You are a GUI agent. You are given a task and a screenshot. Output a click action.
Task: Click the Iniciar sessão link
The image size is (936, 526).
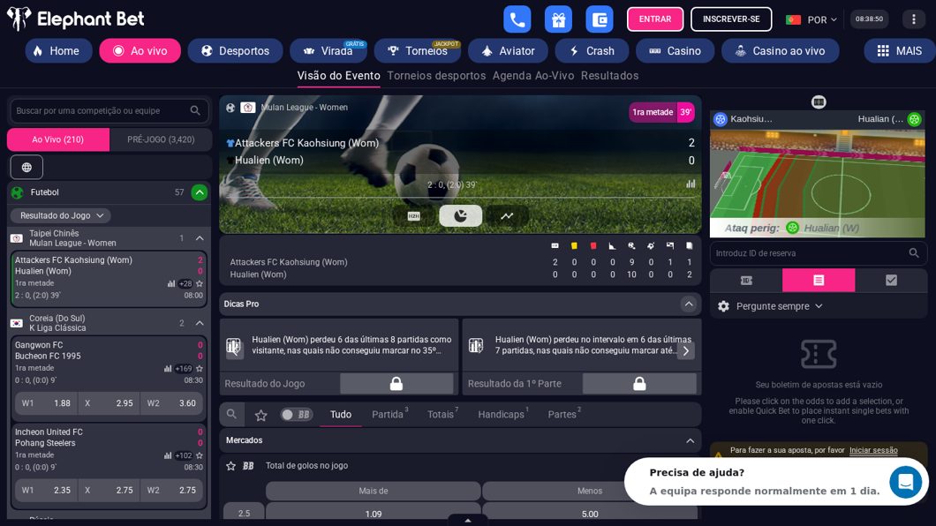coord(873,450)
